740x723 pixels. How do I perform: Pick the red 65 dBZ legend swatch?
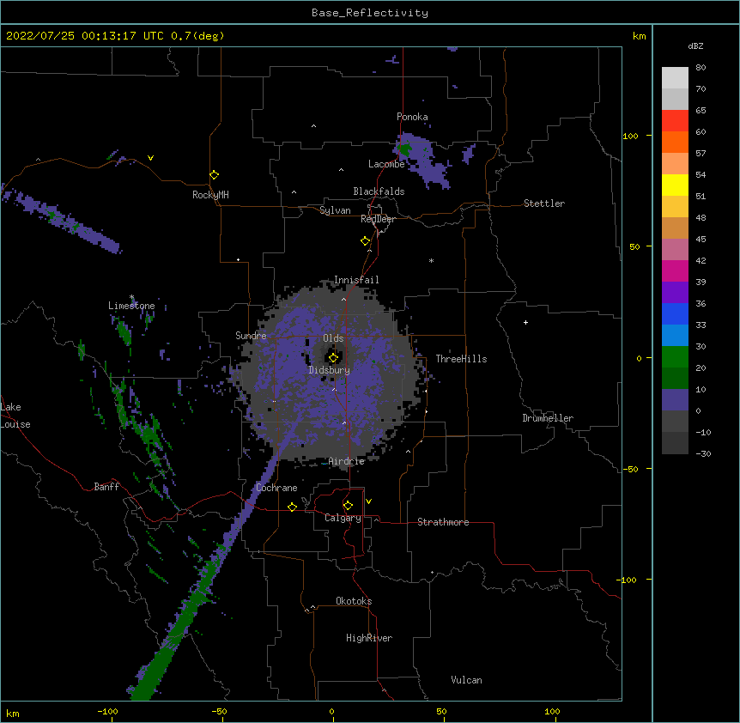(x=675, y=120)
